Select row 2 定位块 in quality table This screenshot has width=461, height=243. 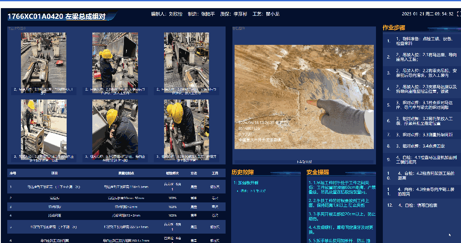point(116,198)
